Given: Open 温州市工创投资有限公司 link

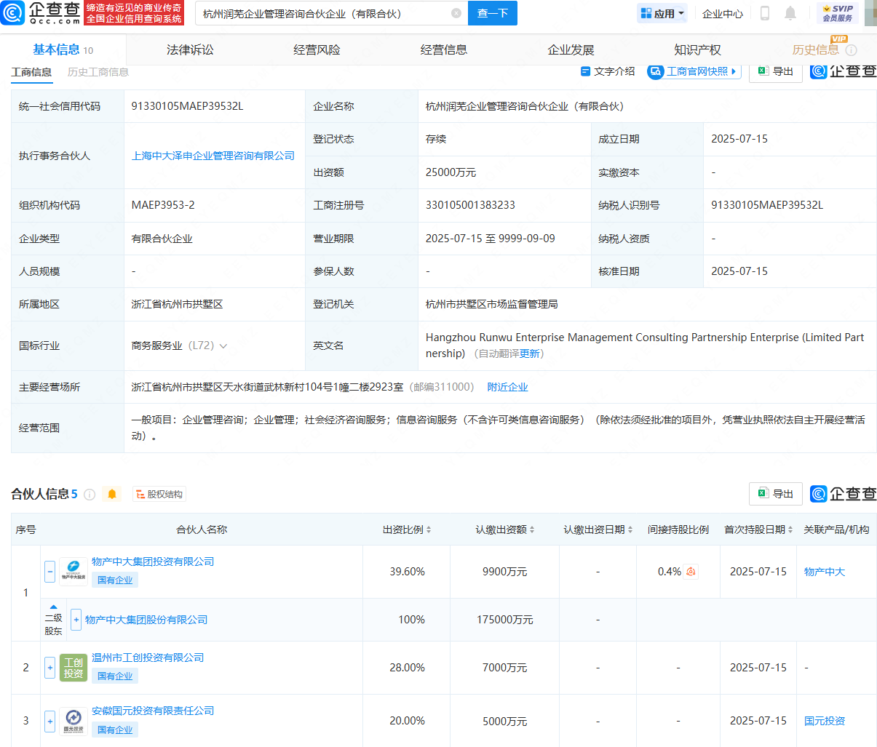Looking at the screenshot, I should pos(148,658).
